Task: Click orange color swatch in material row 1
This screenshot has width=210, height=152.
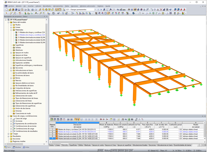Action: point(57,130)
